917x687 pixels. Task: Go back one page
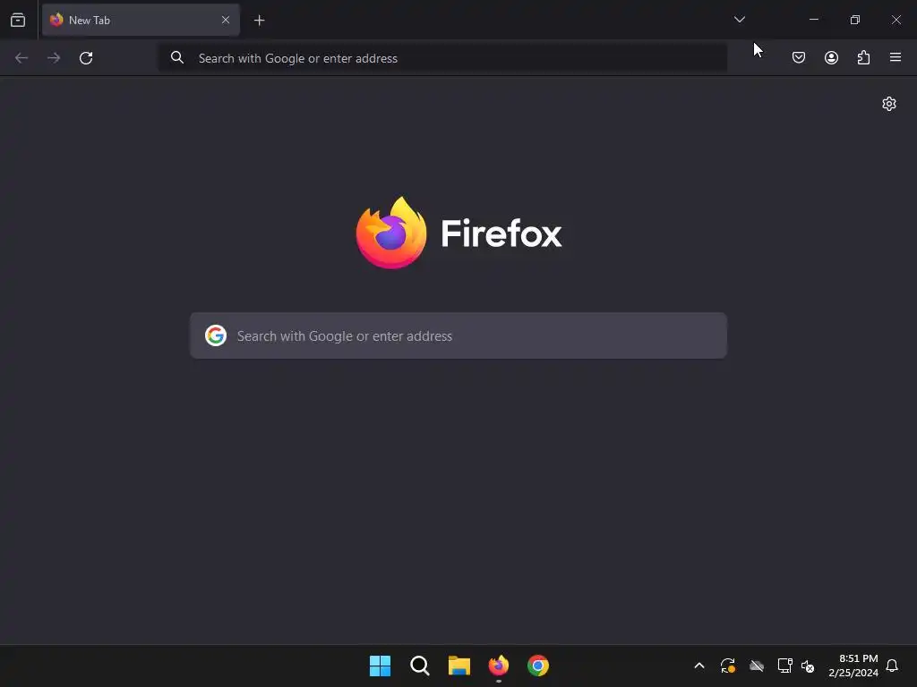[x=21, y=58]
